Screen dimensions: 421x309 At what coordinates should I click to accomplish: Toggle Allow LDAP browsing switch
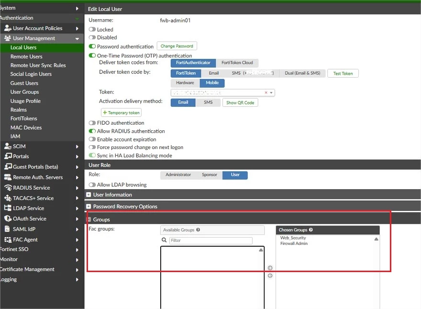(92, 184)
